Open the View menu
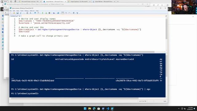The image size is (197, 111). (x=18, y=11)
